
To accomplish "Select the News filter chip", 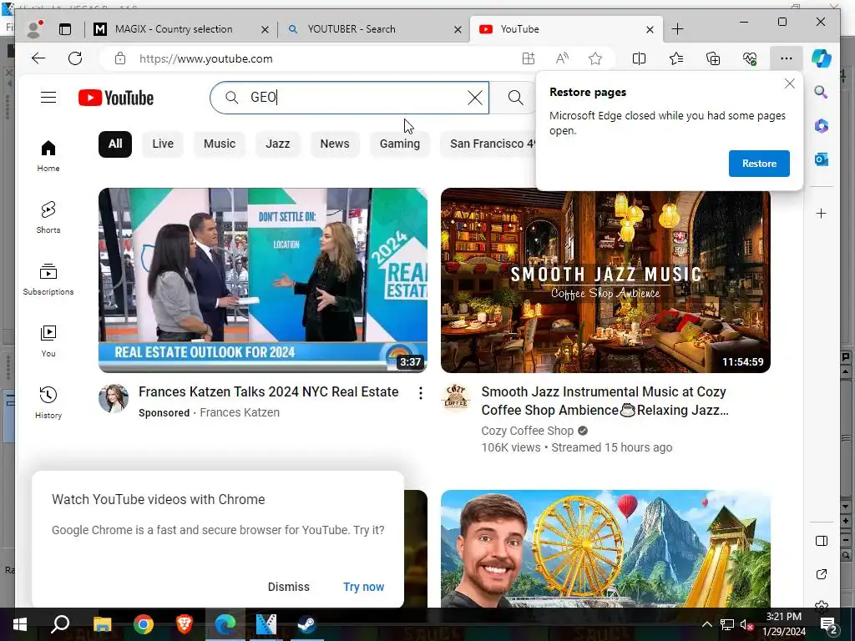I will click(x=335, y=144).
